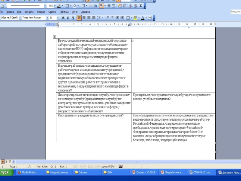Align the text to the right
Viewport: 241px width, 181px height.
(89, 18)
